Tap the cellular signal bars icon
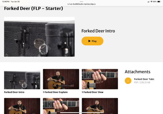 pos(149,2)
